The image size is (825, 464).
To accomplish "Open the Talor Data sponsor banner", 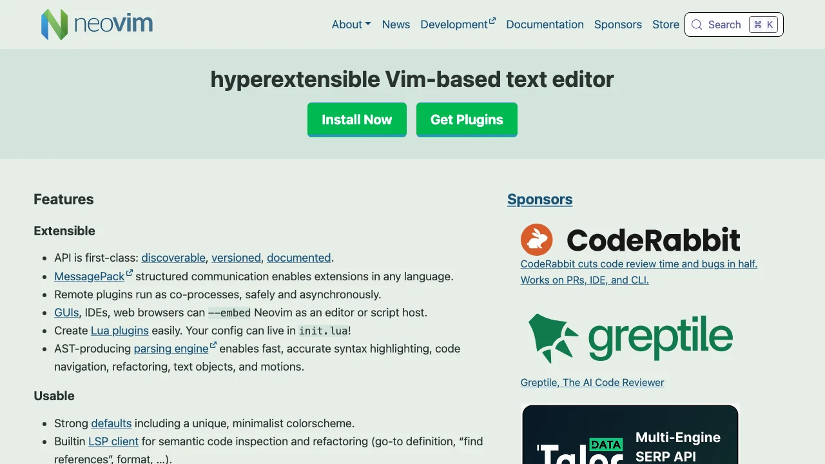I will pos(630,434).
